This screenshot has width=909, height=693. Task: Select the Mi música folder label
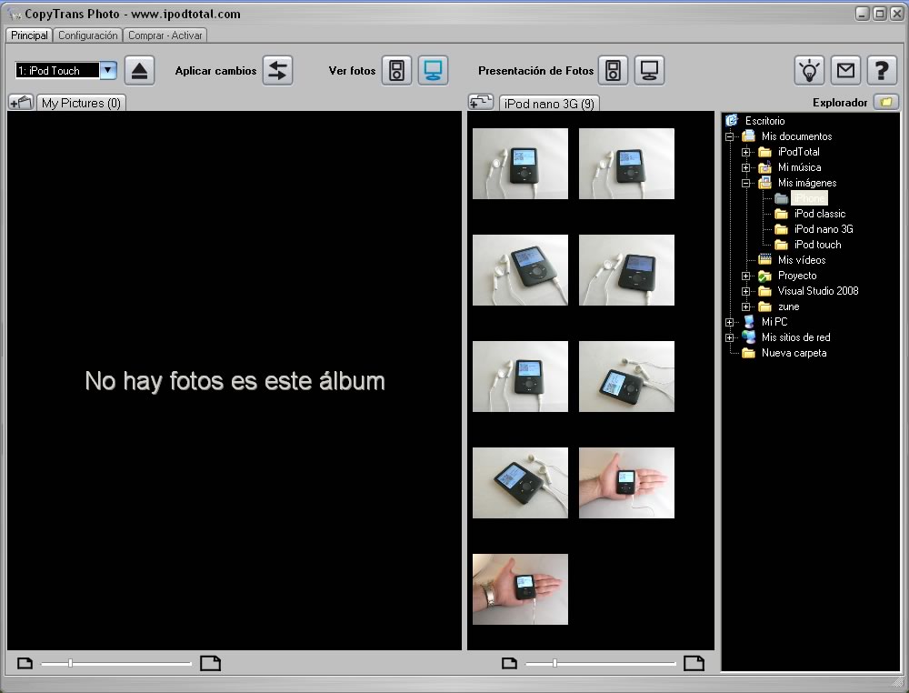[799, 167]
